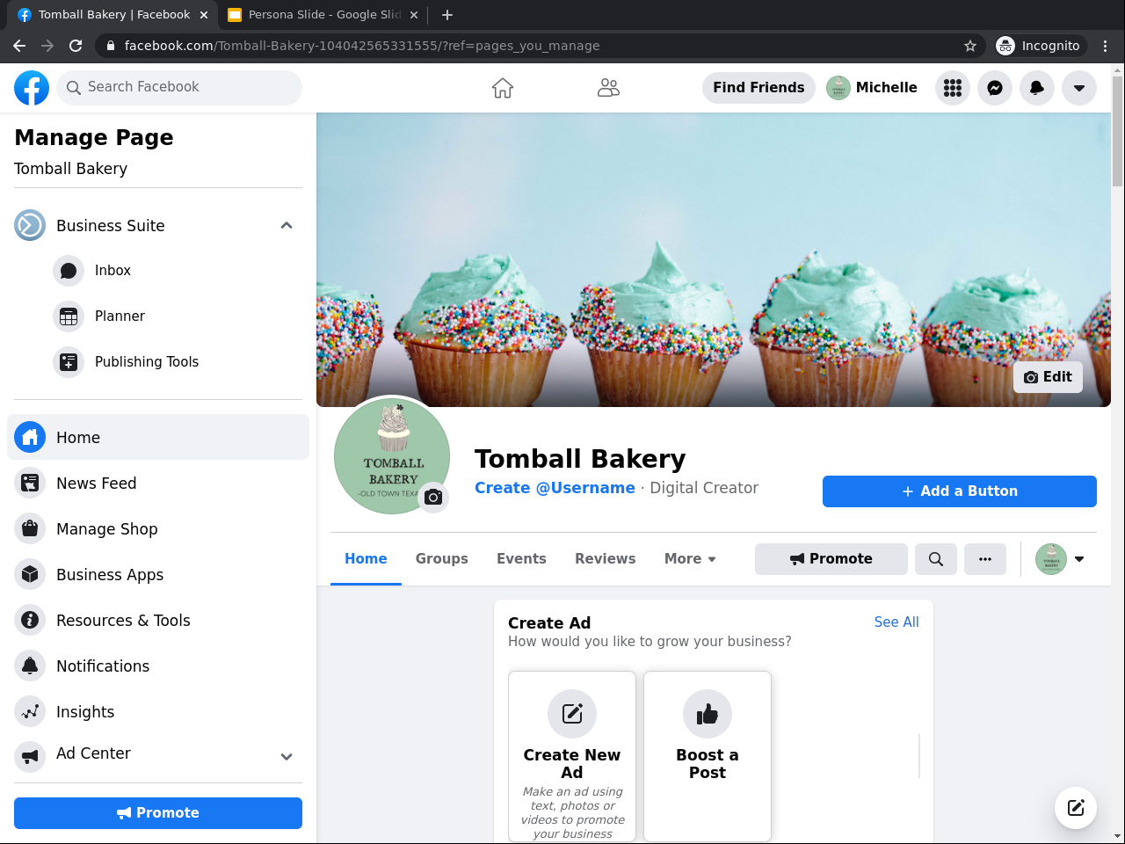Go to Facebook Home via house icon
1125x844 pixels.
503,88
